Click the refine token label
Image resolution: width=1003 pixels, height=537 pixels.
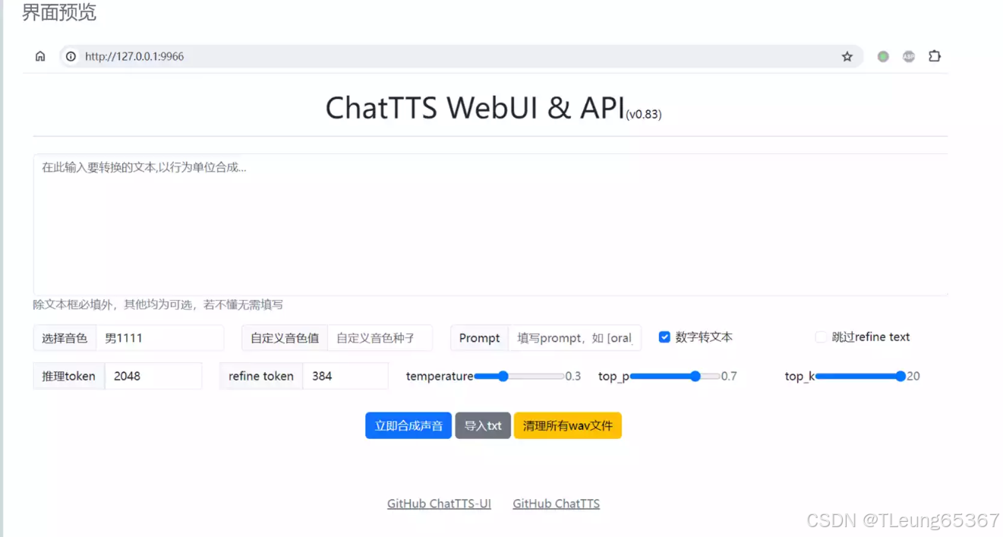261,376
